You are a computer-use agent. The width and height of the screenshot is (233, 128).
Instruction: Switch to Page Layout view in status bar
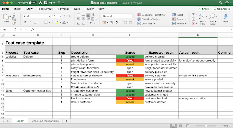[x=181, y=126]
